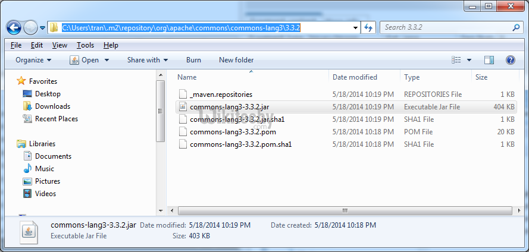
Task: Click the Back navigation arrow button
Action: [x=14, y=27]
